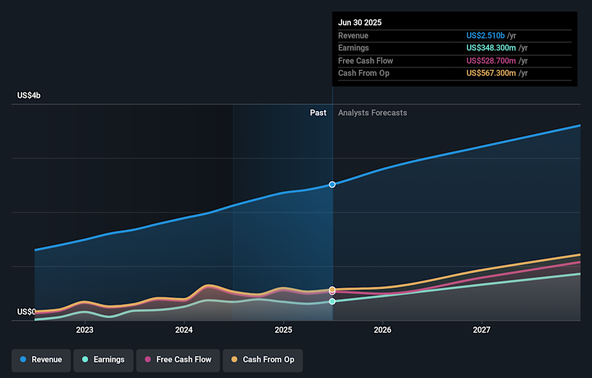This screenshot has height=378, width=592.
Task: Hide the Free Cash Flow series
Action: [178, 360]
